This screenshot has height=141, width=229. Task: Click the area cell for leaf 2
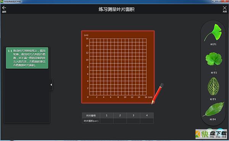click(x=120, y=121)
